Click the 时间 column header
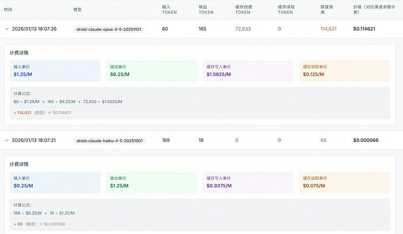The height and width of the screenshot is (234, 403). pyautogui.click(x=8, y=9)
